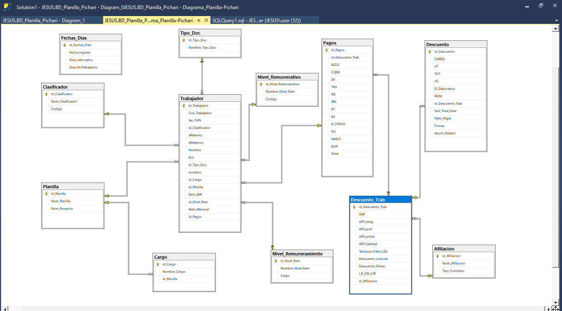Click the key icon beside id_Fechas_Dias
The height and width of the screenshot is (311, 562).
click(x=64, y=45)
